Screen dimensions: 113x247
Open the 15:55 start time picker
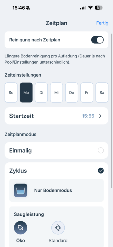point(88,116)
